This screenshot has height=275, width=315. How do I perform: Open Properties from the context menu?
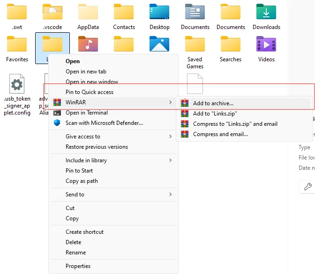click(113, 266)
